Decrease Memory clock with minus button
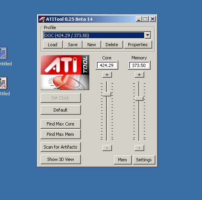202x200 pixels. coord(139,148)
